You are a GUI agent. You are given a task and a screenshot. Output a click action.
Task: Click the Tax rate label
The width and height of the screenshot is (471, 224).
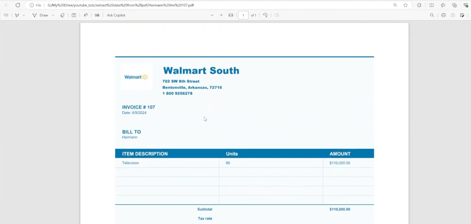pyautogui.click(x=205, y=218)
